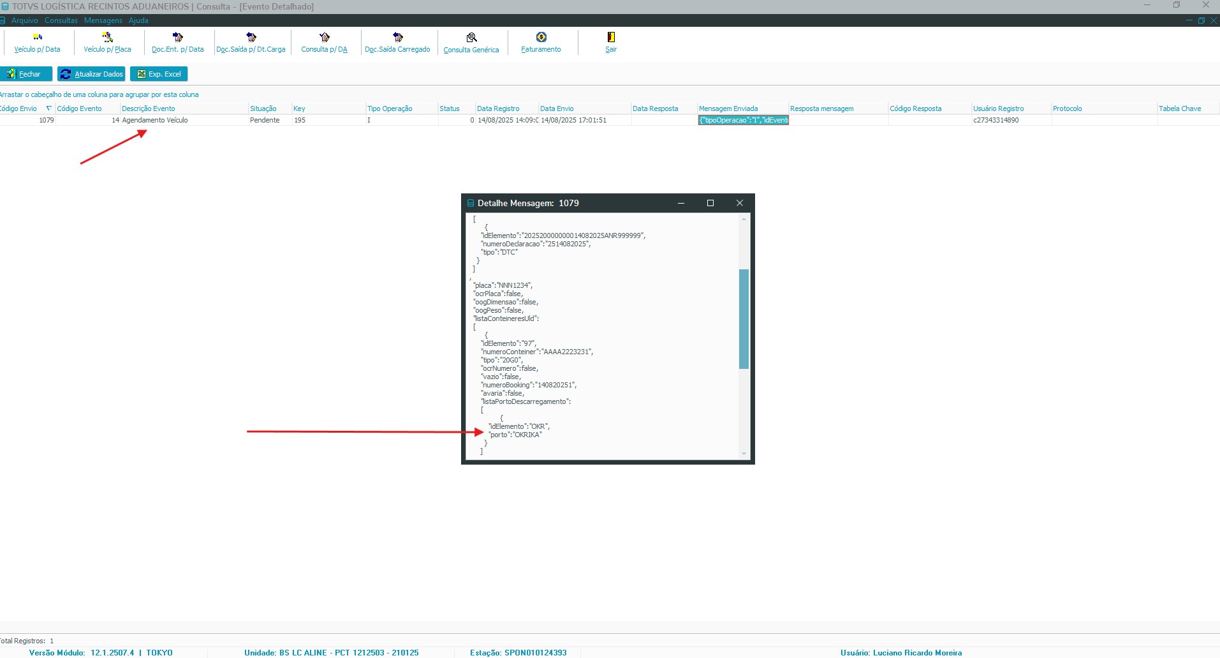Open Doc.Saída Carregado query
1220x658 pixels.
[397, 43]
